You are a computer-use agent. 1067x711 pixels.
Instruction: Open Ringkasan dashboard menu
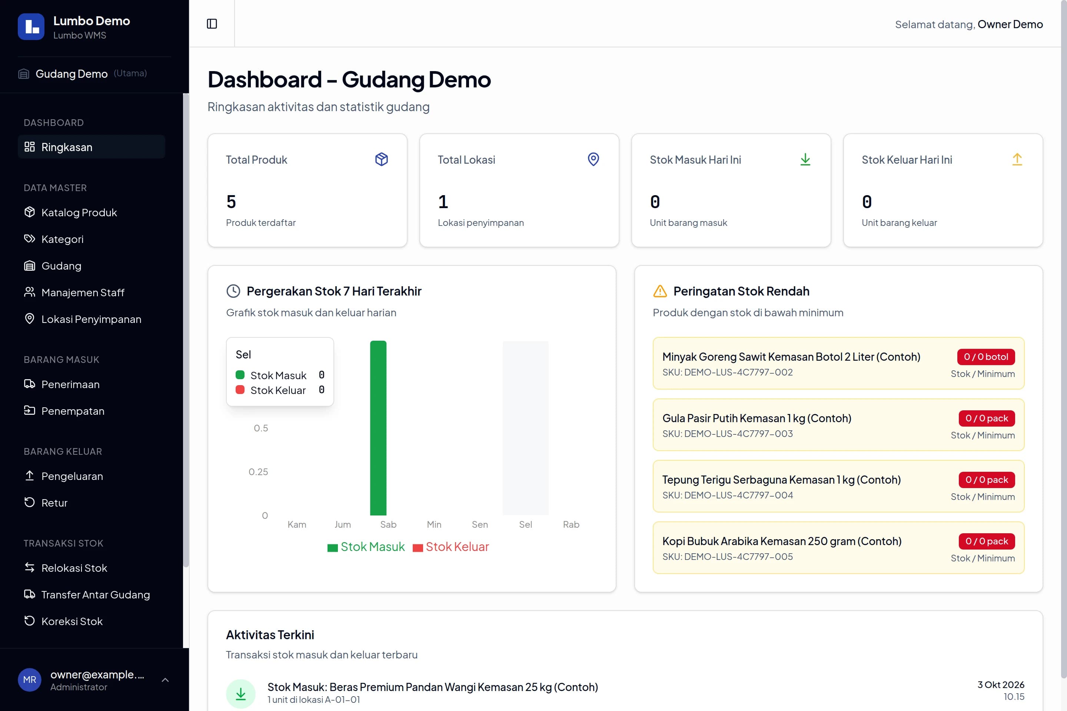tap(91, 147)
